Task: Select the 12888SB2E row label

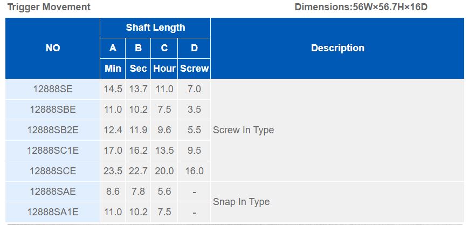Action: pyautogui.click(x=53, y=130)
